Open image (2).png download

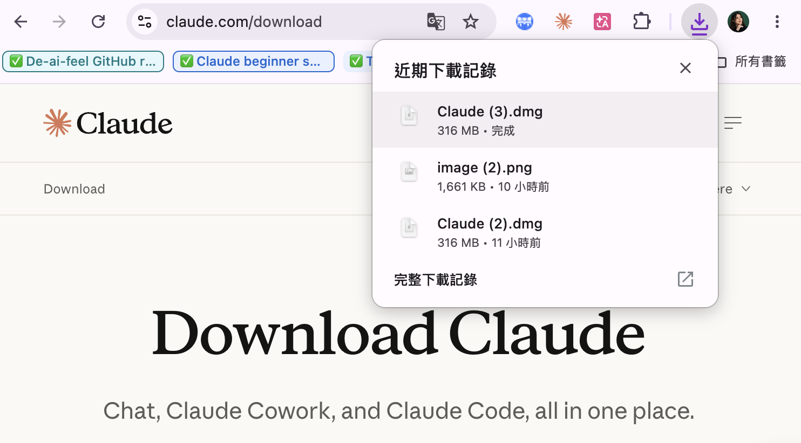pos(545,176)
